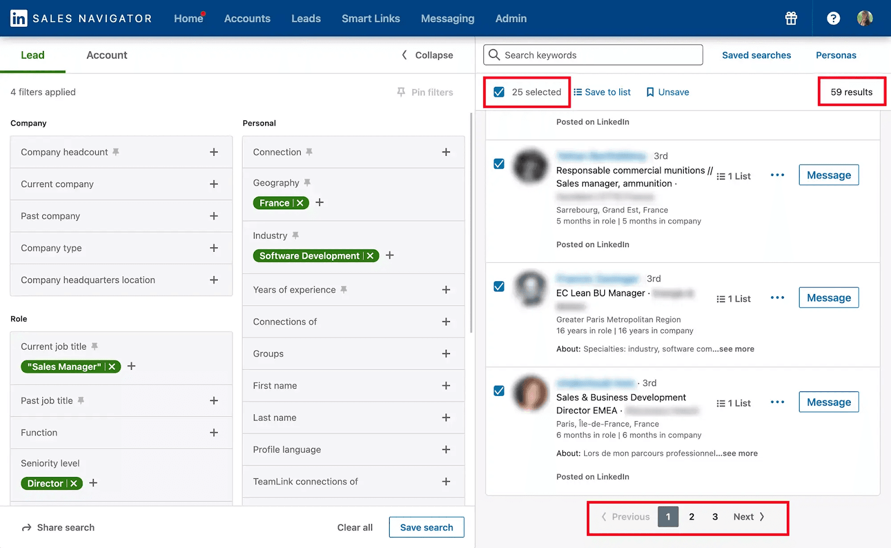Message the Sales manager ammunition lead
891x548 pixels.
(829, 175)
